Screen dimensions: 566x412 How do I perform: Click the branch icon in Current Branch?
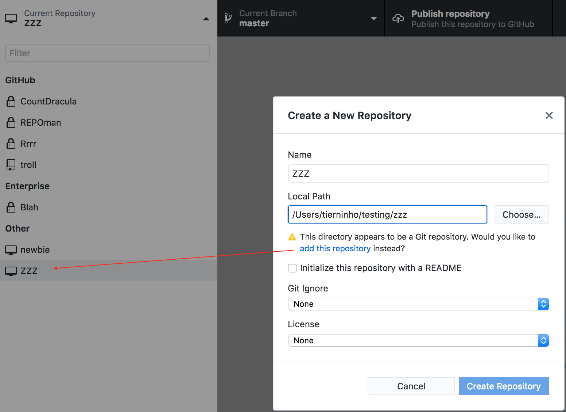tap(228, 18)
